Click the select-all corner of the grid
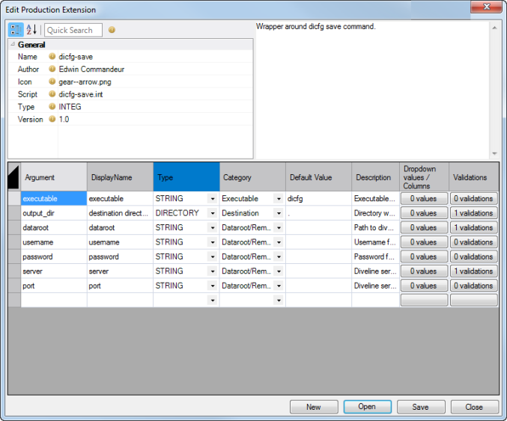 (14, 176)
